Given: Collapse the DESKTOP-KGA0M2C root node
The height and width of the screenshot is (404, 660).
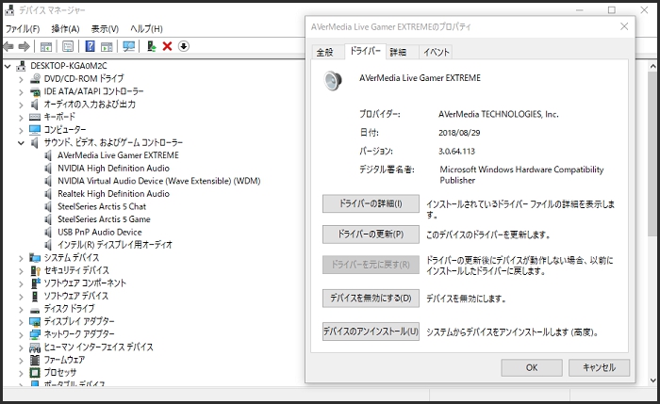Looking at the screenshot, I should tap(8, 66).
